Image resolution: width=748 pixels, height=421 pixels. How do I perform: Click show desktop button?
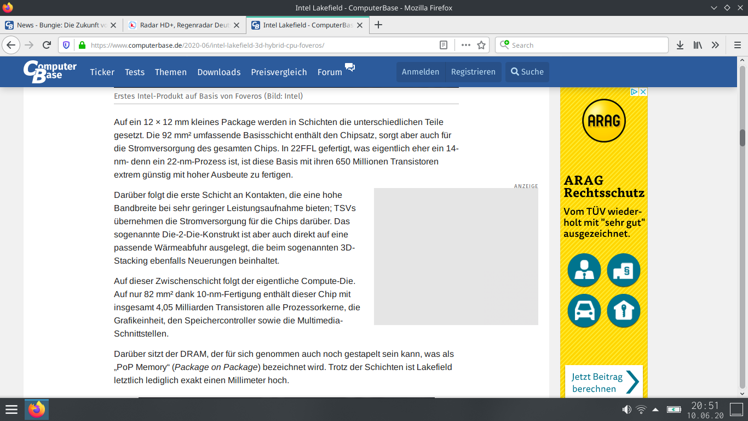coord(736,409)
